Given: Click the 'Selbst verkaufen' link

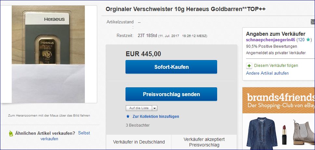Looking at the screenshot, I should [65, 136].
